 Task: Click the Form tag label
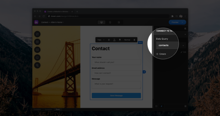[140, 42]
